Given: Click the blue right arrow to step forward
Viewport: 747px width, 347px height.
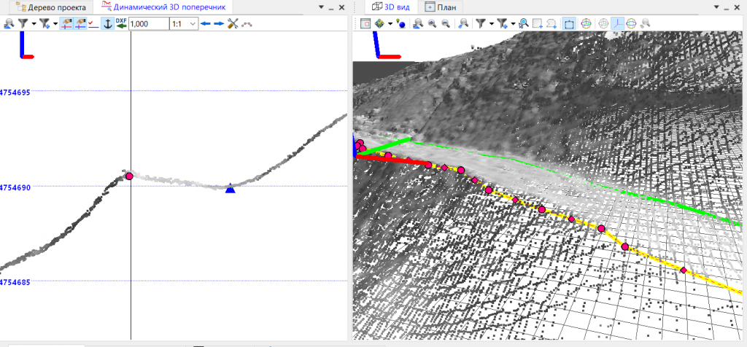Looking at the screenshot, I should coord(219,24).
